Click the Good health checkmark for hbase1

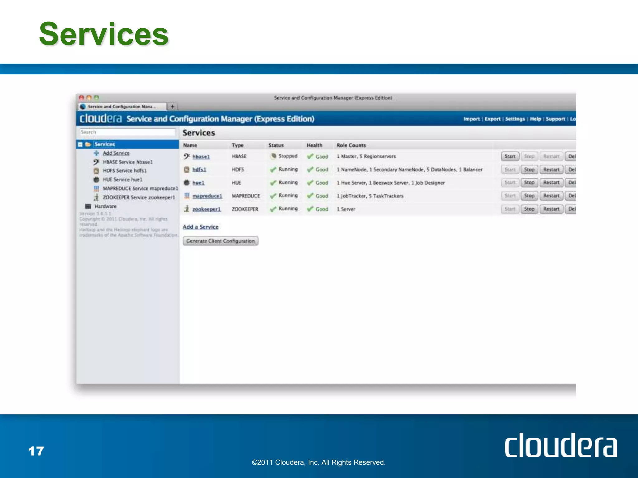(310, 157)
